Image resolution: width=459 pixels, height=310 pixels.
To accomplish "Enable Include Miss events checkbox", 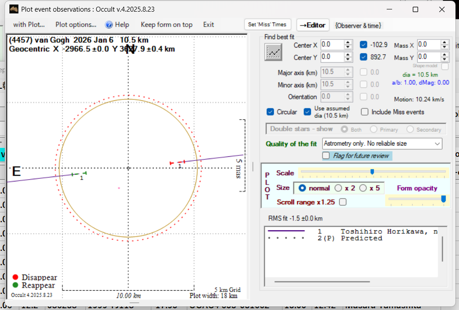I will click(365, 112).
